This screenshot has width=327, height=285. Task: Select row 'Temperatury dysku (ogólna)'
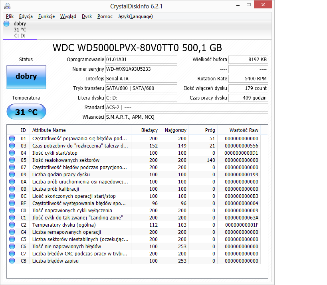pos(134,225)
